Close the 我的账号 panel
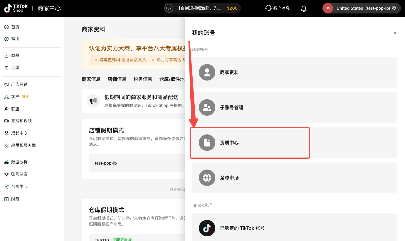This screenshot has height=241, width=405. click(395, 33)
